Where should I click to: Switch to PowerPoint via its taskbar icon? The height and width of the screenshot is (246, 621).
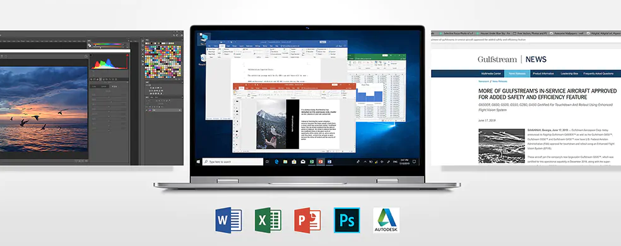pyautogui.click(x=321, y=161)
